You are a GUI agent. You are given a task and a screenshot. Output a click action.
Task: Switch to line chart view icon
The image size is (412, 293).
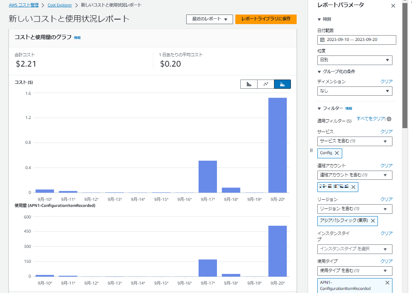point(266,84)
